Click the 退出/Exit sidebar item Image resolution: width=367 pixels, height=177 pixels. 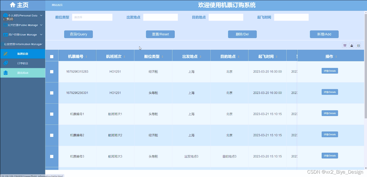coord(23,73)
